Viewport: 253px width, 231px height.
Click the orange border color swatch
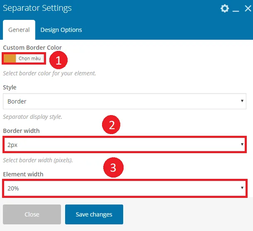pos(10,58)
